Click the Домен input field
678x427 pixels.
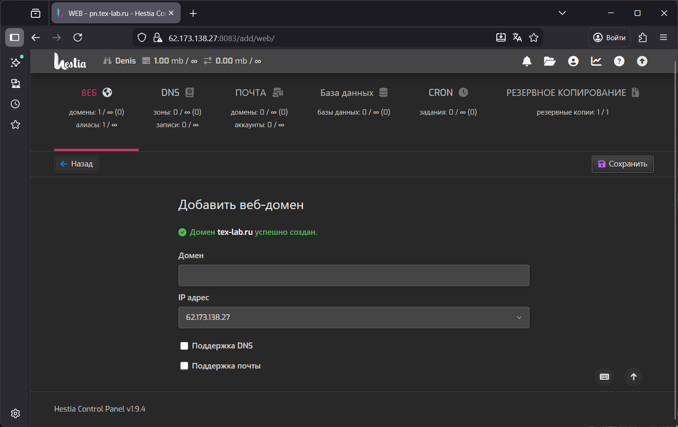click(354, 275)
